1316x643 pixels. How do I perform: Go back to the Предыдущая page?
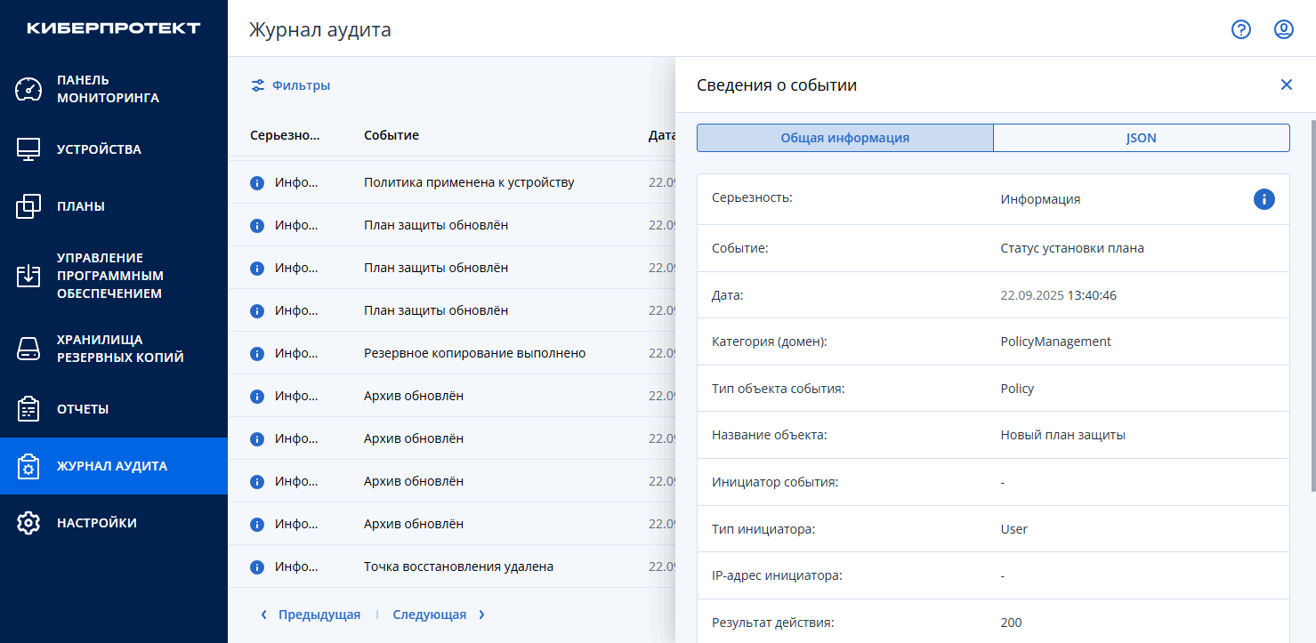coord(311,615)
